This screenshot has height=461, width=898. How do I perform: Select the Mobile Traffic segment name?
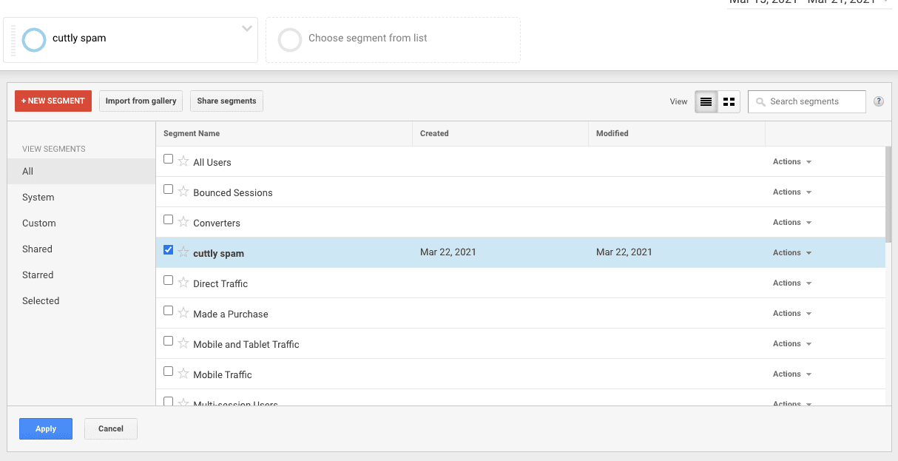pos(223,374)
